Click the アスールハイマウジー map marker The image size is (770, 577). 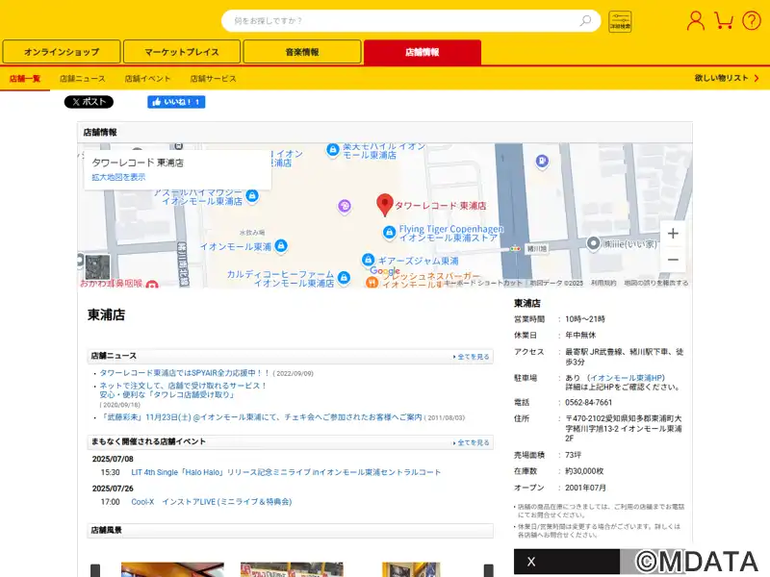tap(252, 195)
